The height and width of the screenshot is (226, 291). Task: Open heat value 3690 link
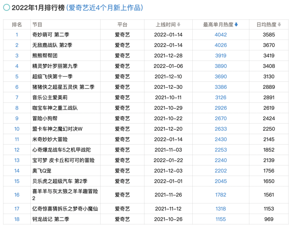221,77
